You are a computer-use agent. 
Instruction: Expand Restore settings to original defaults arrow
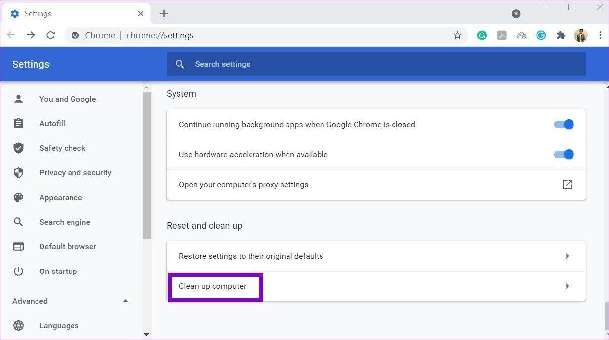pyautogui.click(x=568, y=256)
